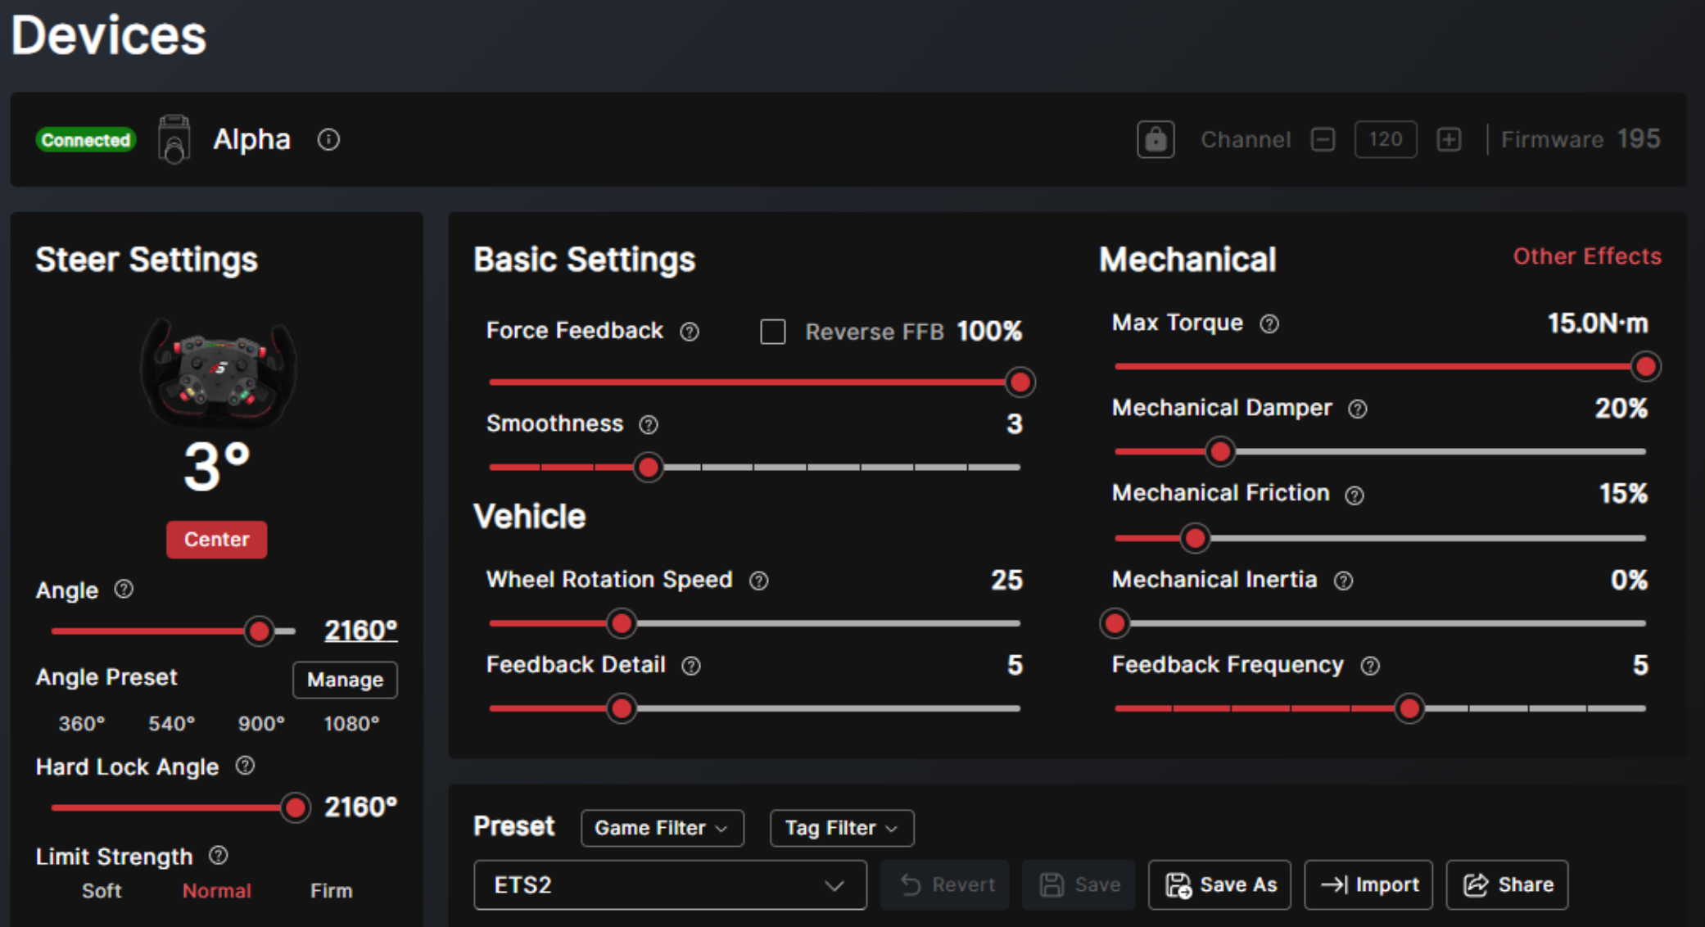Select Soft limit strength

[102, 891]
